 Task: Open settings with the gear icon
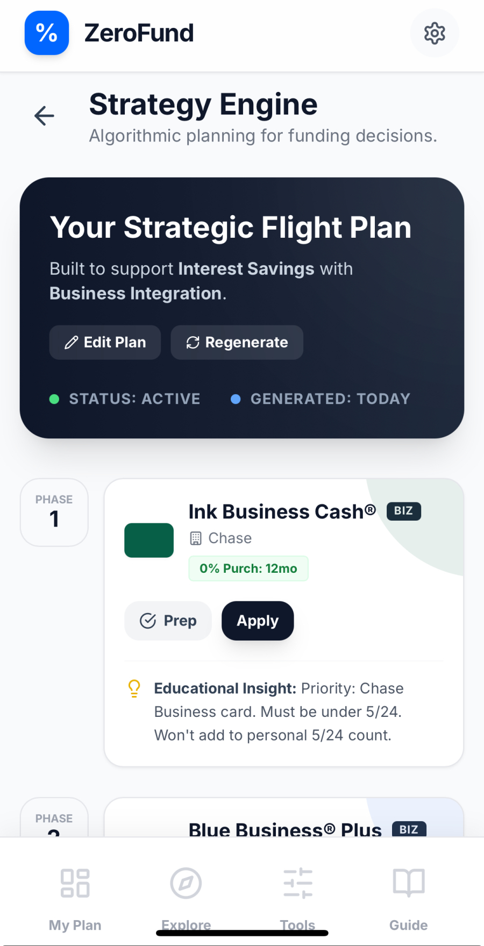[x=434, y=33]
